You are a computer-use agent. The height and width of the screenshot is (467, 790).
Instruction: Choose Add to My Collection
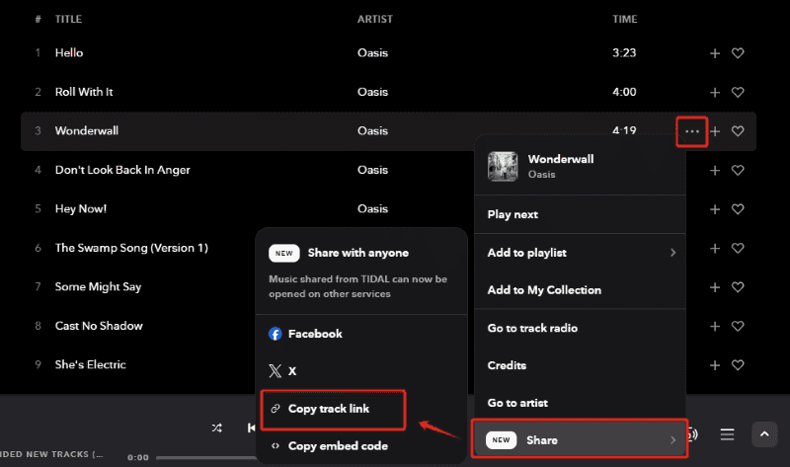pos(580,290)
